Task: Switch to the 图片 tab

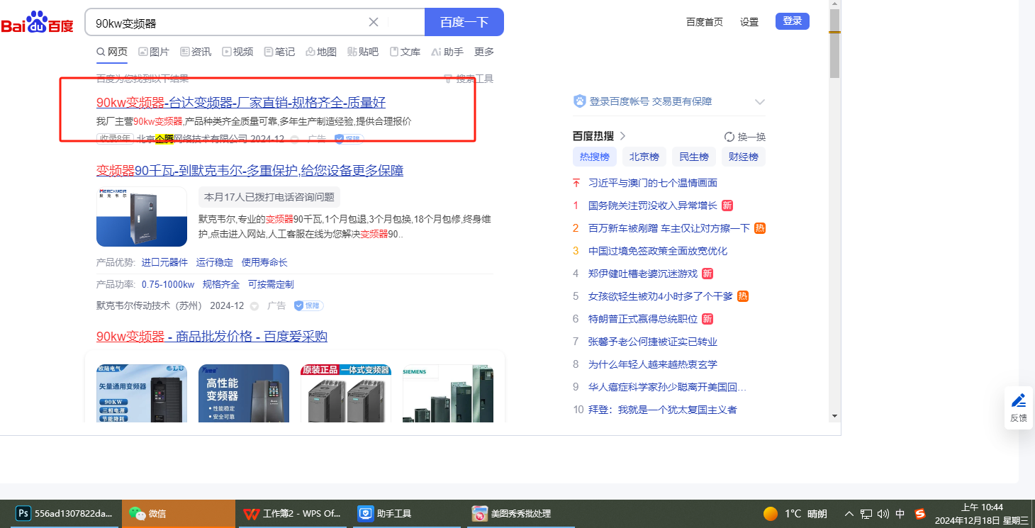Action: pos(154,52)
